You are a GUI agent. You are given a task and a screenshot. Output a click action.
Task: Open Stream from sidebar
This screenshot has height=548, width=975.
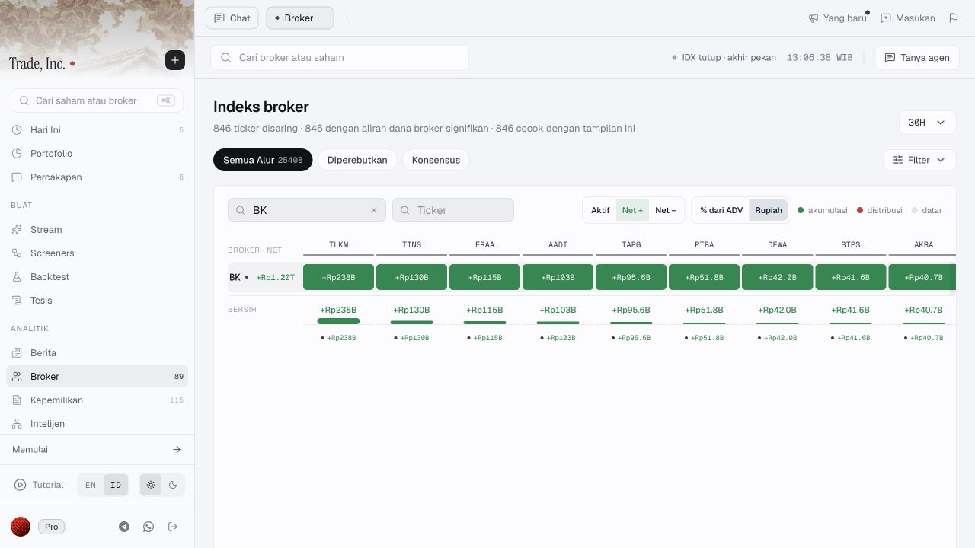coord(97,230)
